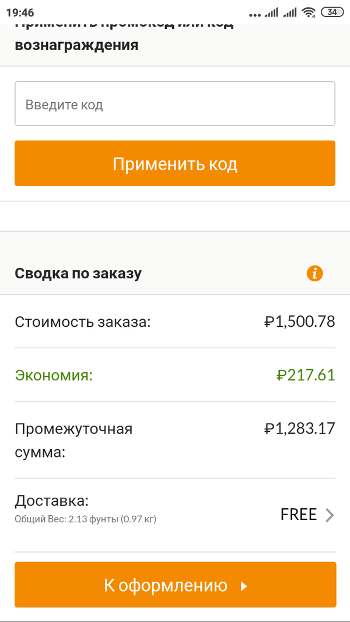
Task: Expand delivery options via the chevron arrow
Action: pos(330,515)
